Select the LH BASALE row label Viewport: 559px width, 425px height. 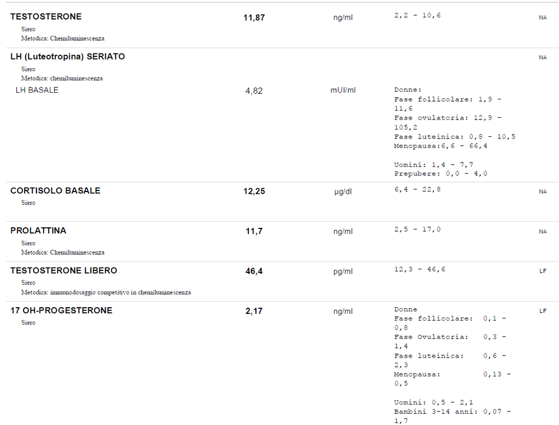37,90
